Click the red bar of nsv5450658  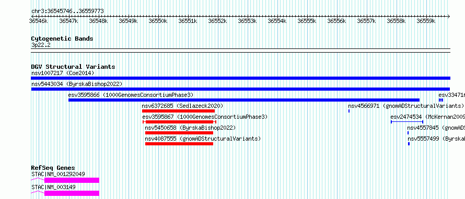[x=179, y=133]
